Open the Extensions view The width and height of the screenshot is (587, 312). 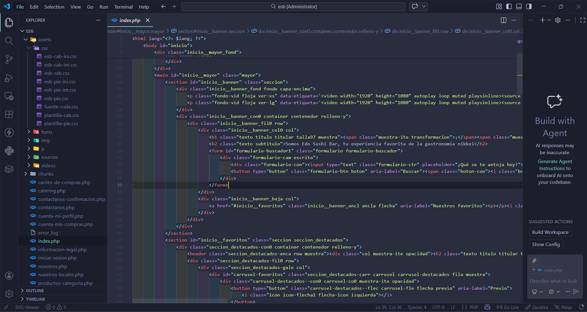(x=9, y=114)
